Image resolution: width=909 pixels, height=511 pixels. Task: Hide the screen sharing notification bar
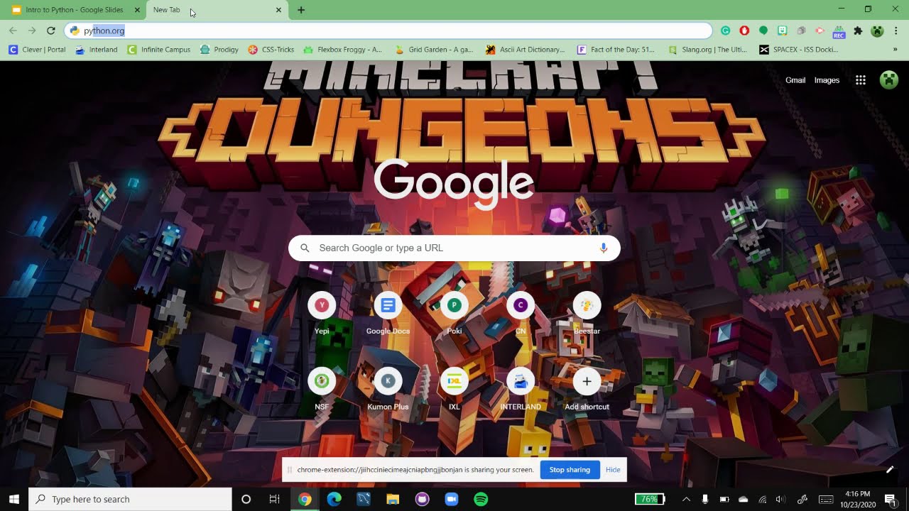(613, 470)
